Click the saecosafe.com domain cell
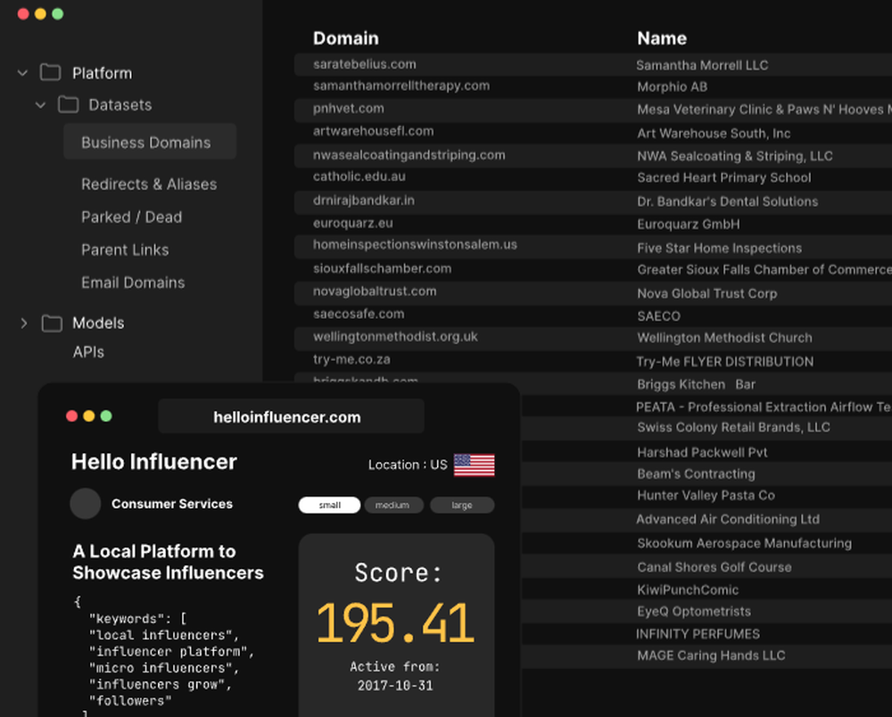Screen dimensions: 892x717 click(x=359, y=315)
